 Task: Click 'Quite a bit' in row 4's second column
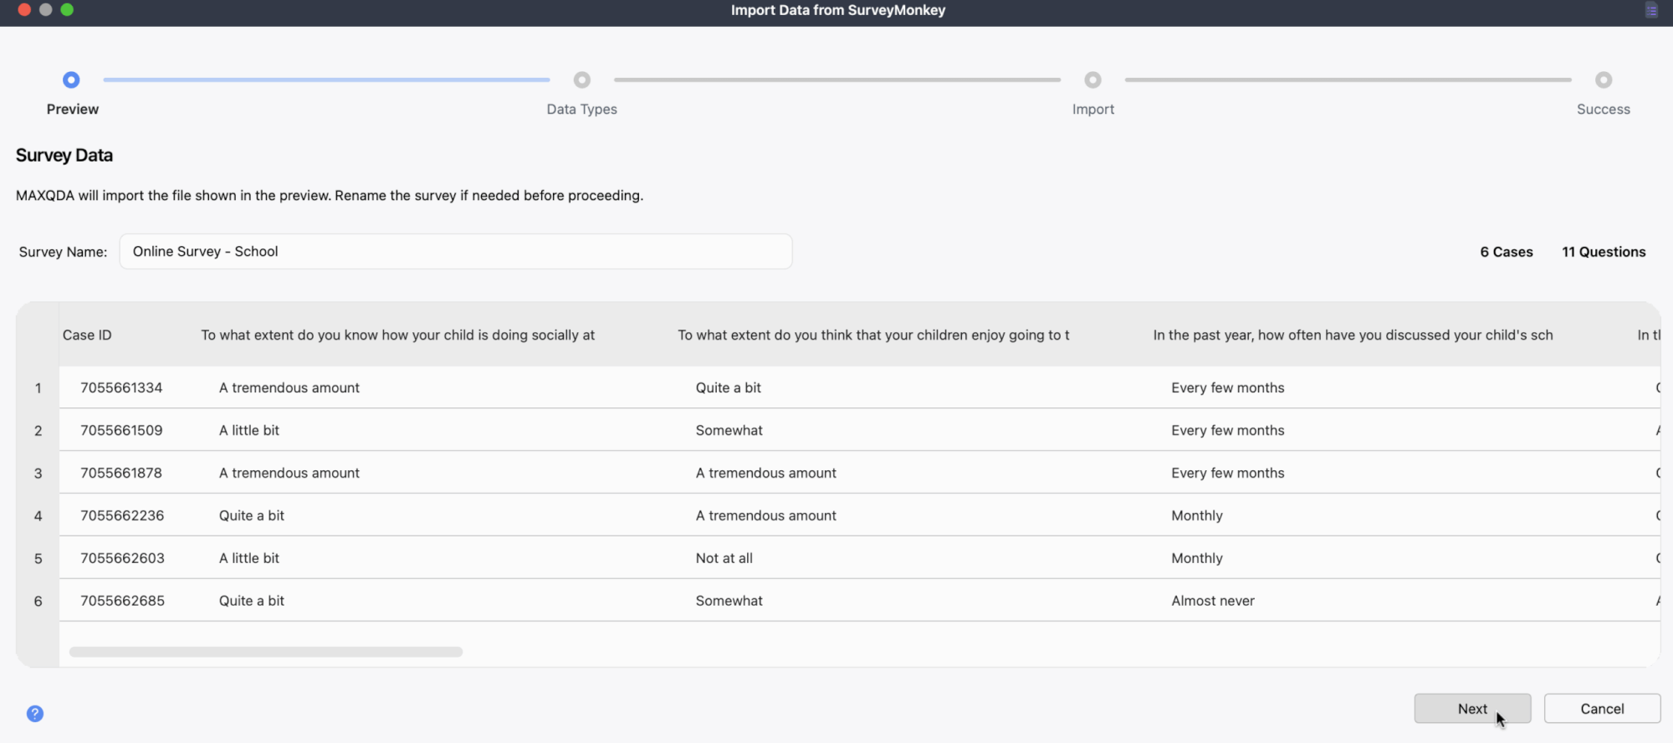252,515
